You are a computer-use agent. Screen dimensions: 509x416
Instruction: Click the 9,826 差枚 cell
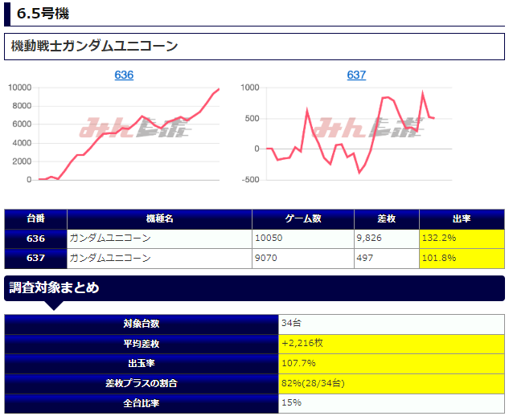pos(387,239)
